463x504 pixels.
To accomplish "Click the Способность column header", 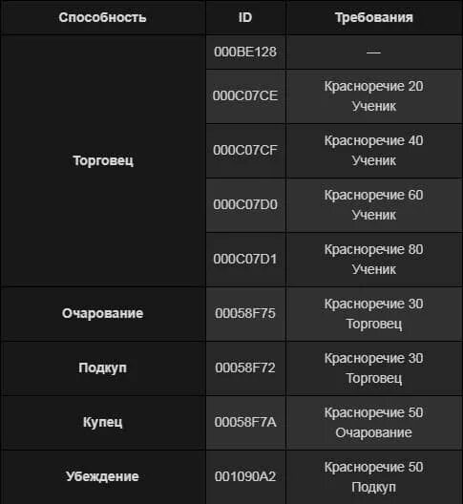I will [x=102, y=17].
